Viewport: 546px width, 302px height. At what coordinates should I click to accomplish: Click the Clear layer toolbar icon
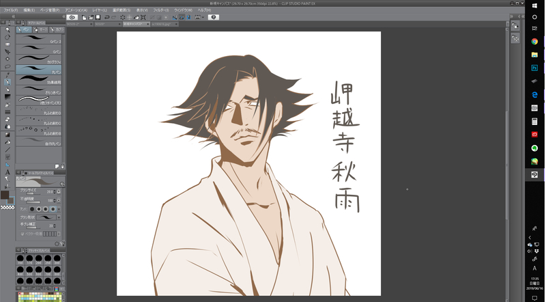pos(123,17)
